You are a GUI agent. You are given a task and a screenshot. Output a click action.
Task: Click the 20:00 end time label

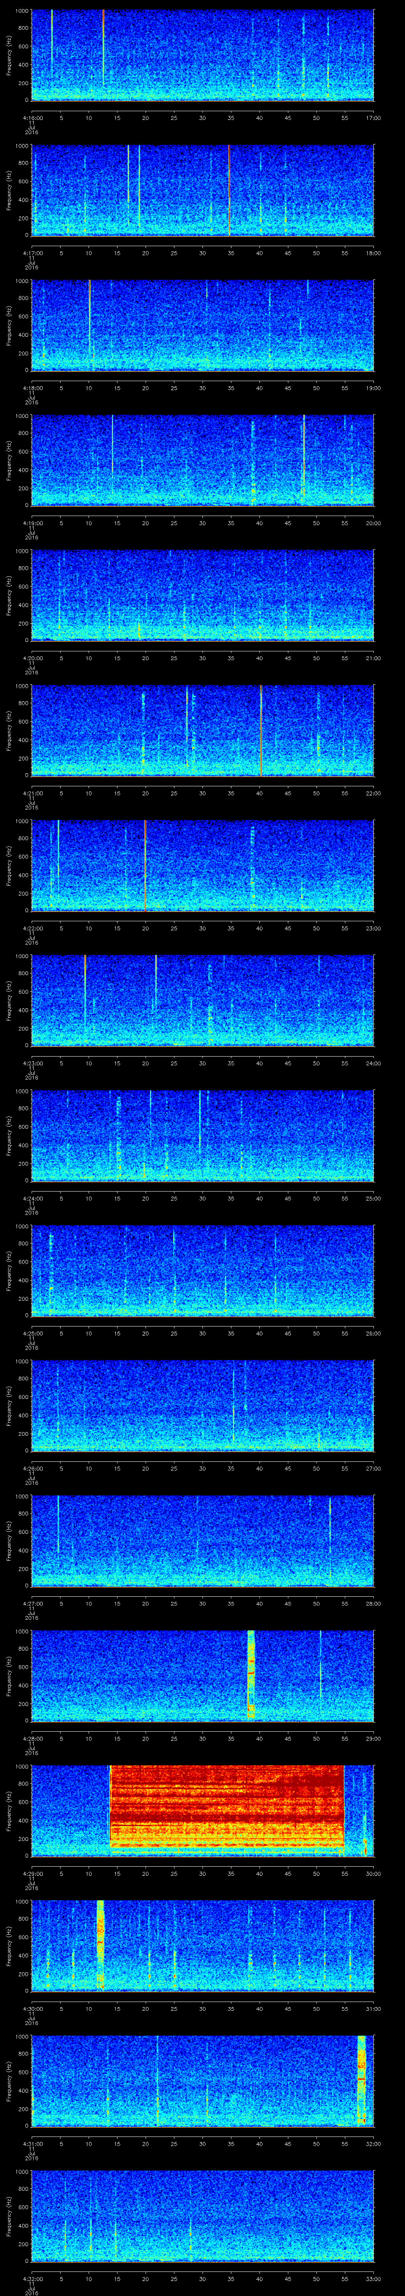(373, 523)
